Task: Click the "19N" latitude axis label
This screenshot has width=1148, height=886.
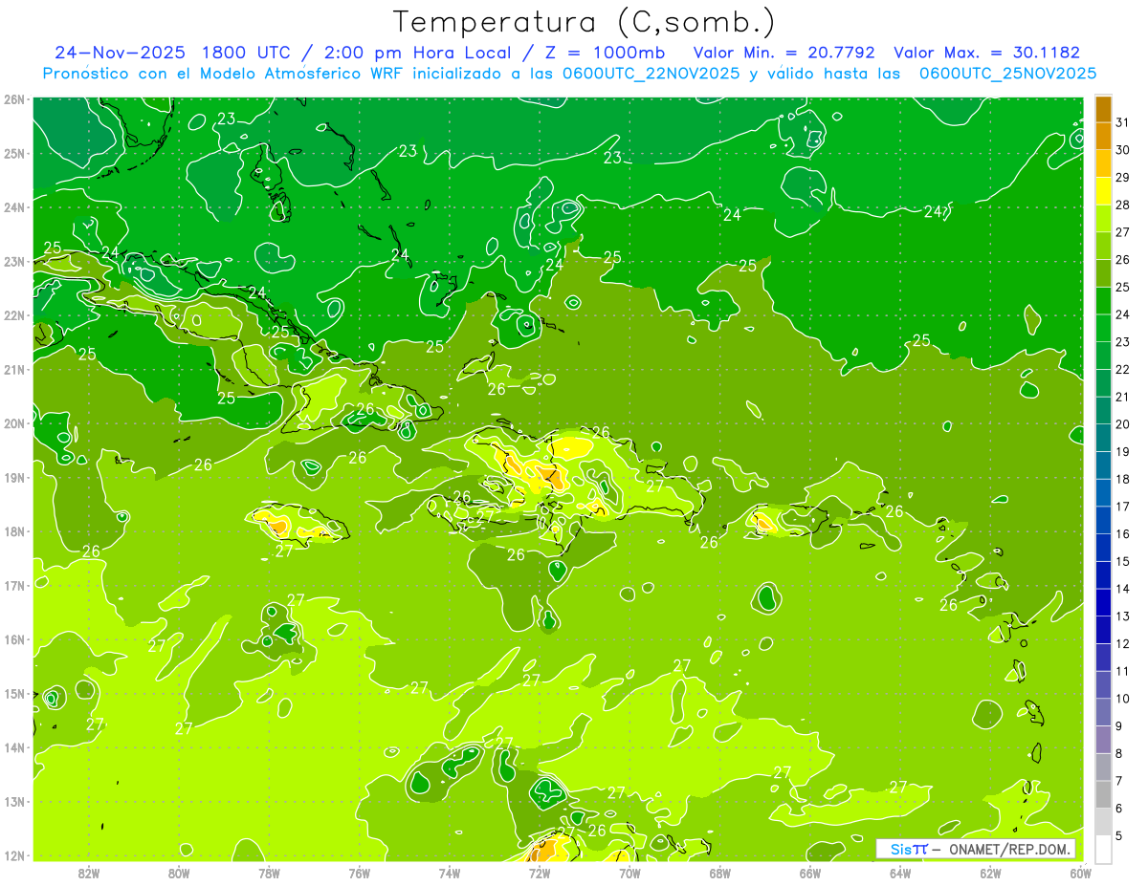Action: [13, 477]
